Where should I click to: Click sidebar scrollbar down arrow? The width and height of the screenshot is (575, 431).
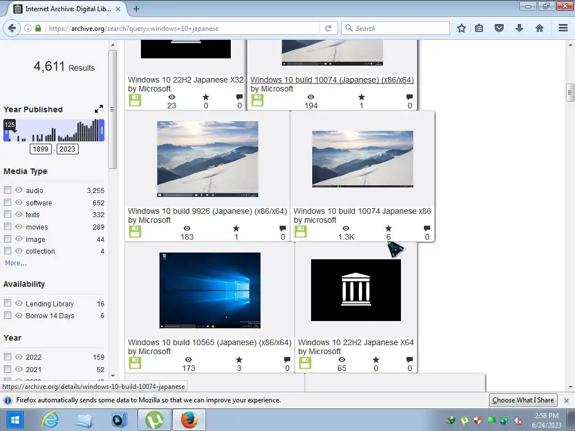click(112, 375)
